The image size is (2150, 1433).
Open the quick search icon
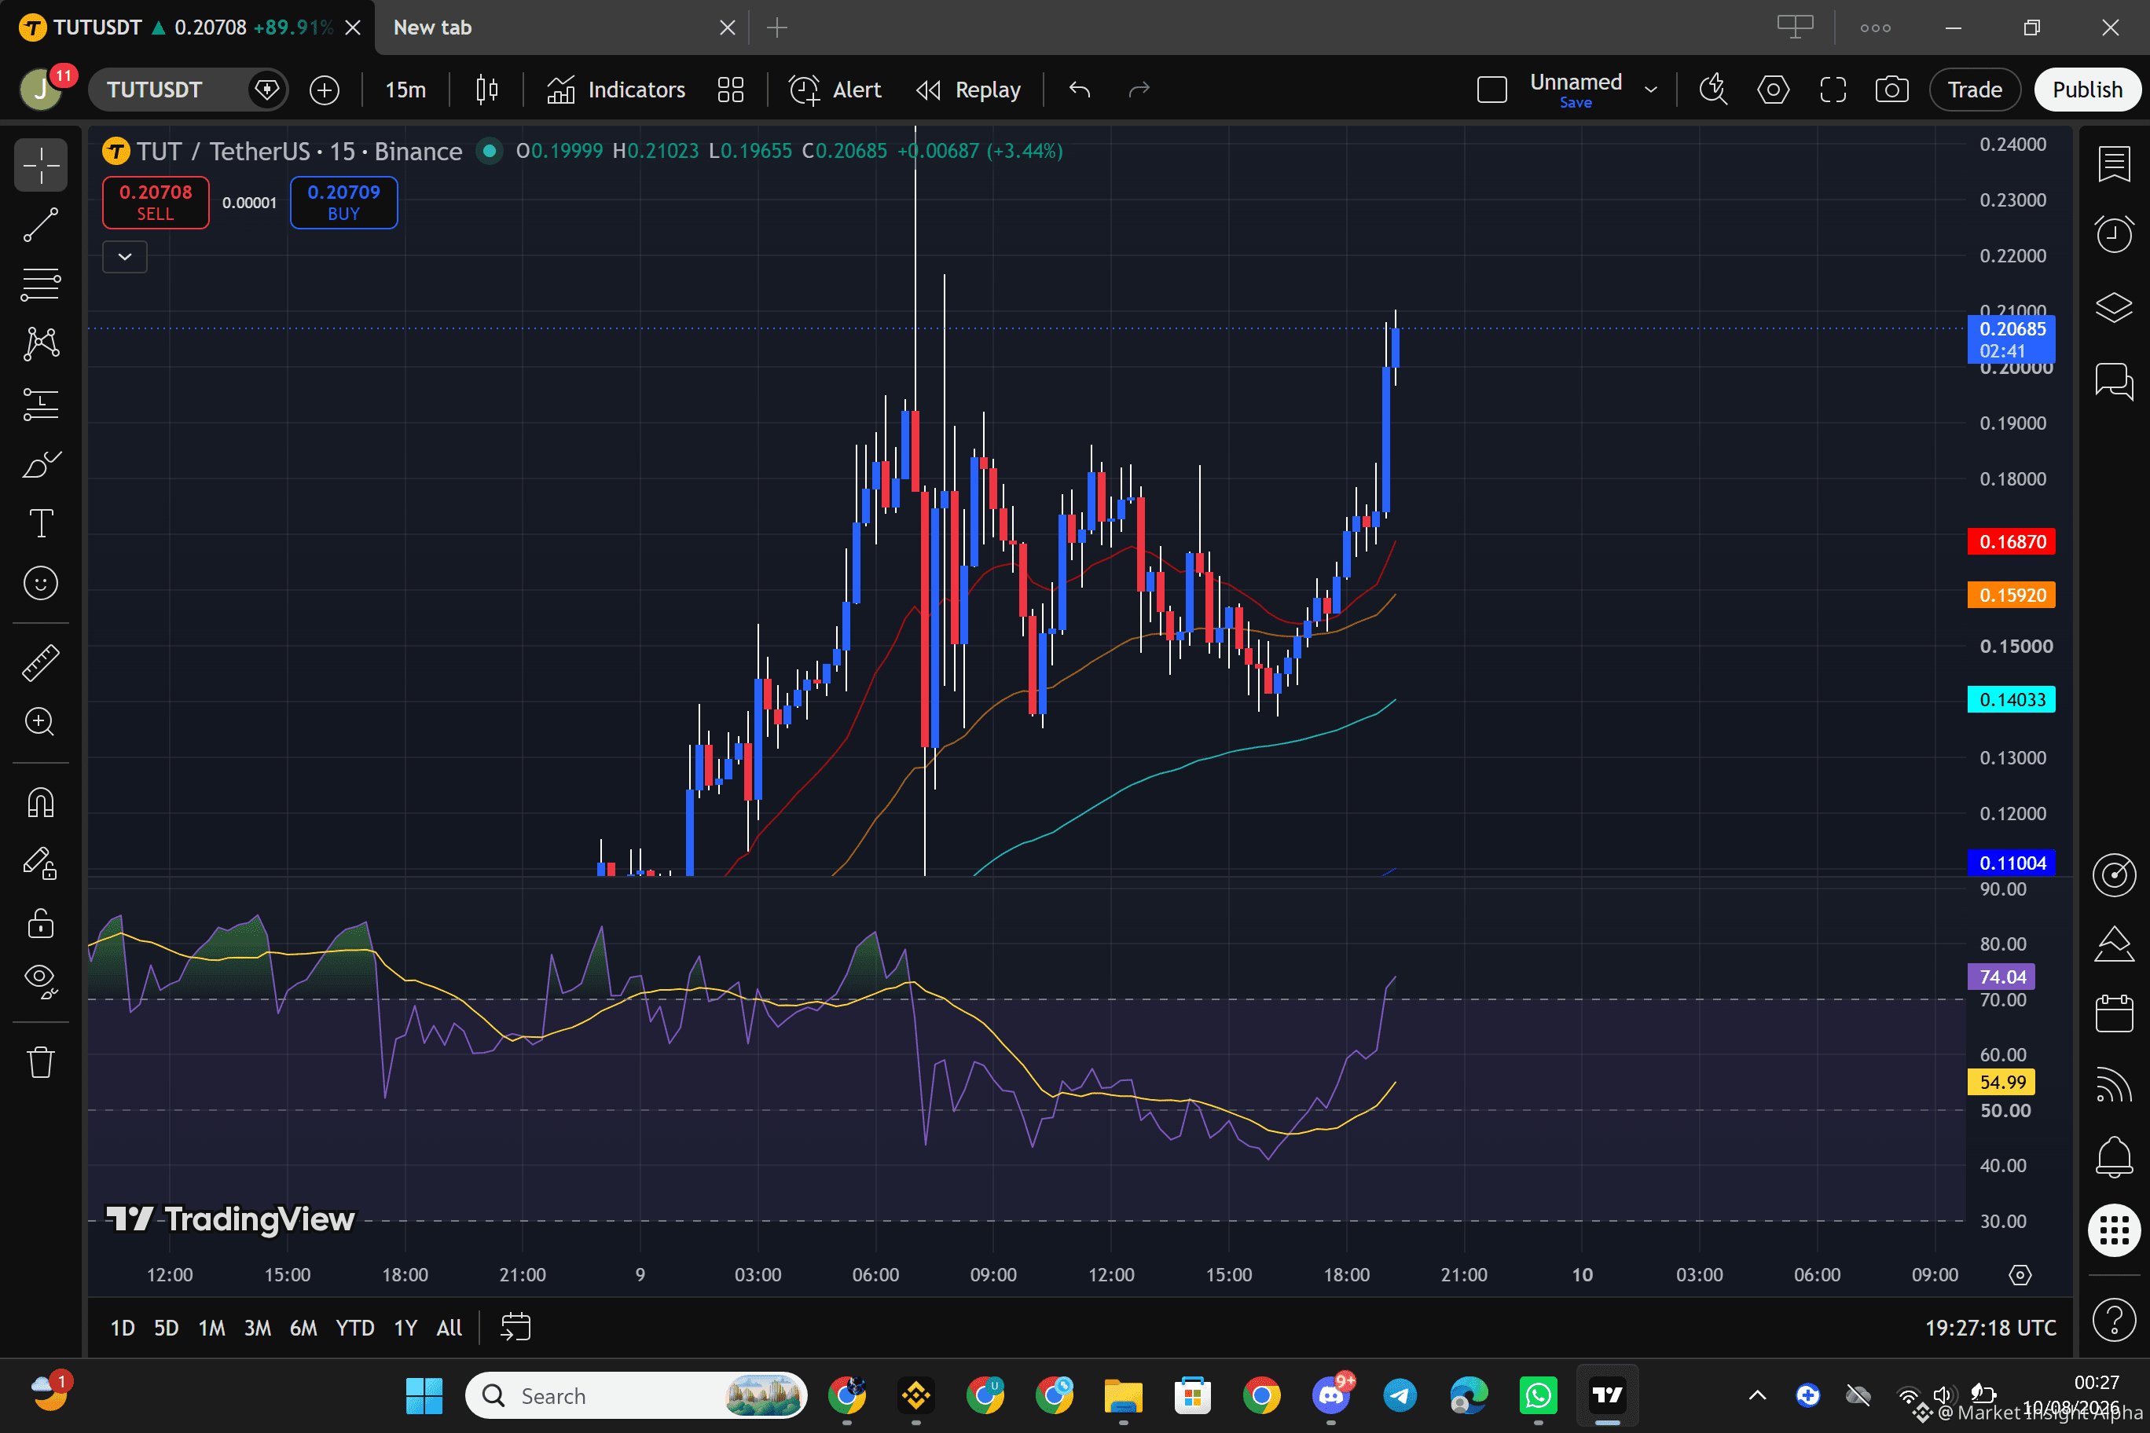[1713, 90]
